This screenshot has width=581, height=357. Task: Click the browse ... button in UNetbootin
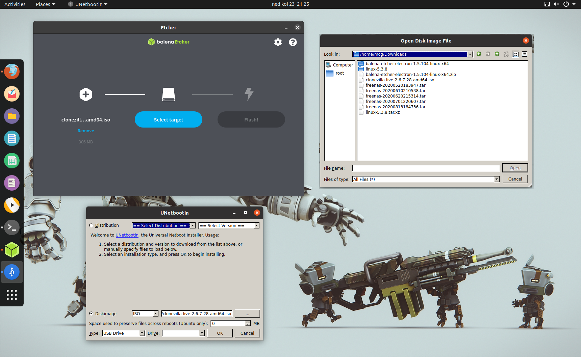pyautogui.click(x=247, y=313)
